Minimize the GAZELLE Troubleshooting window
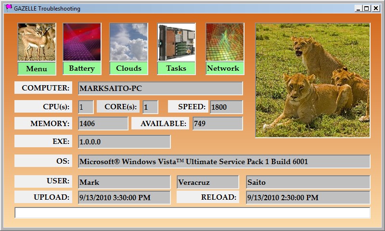 pyautogui.click(x=358, y=8)
